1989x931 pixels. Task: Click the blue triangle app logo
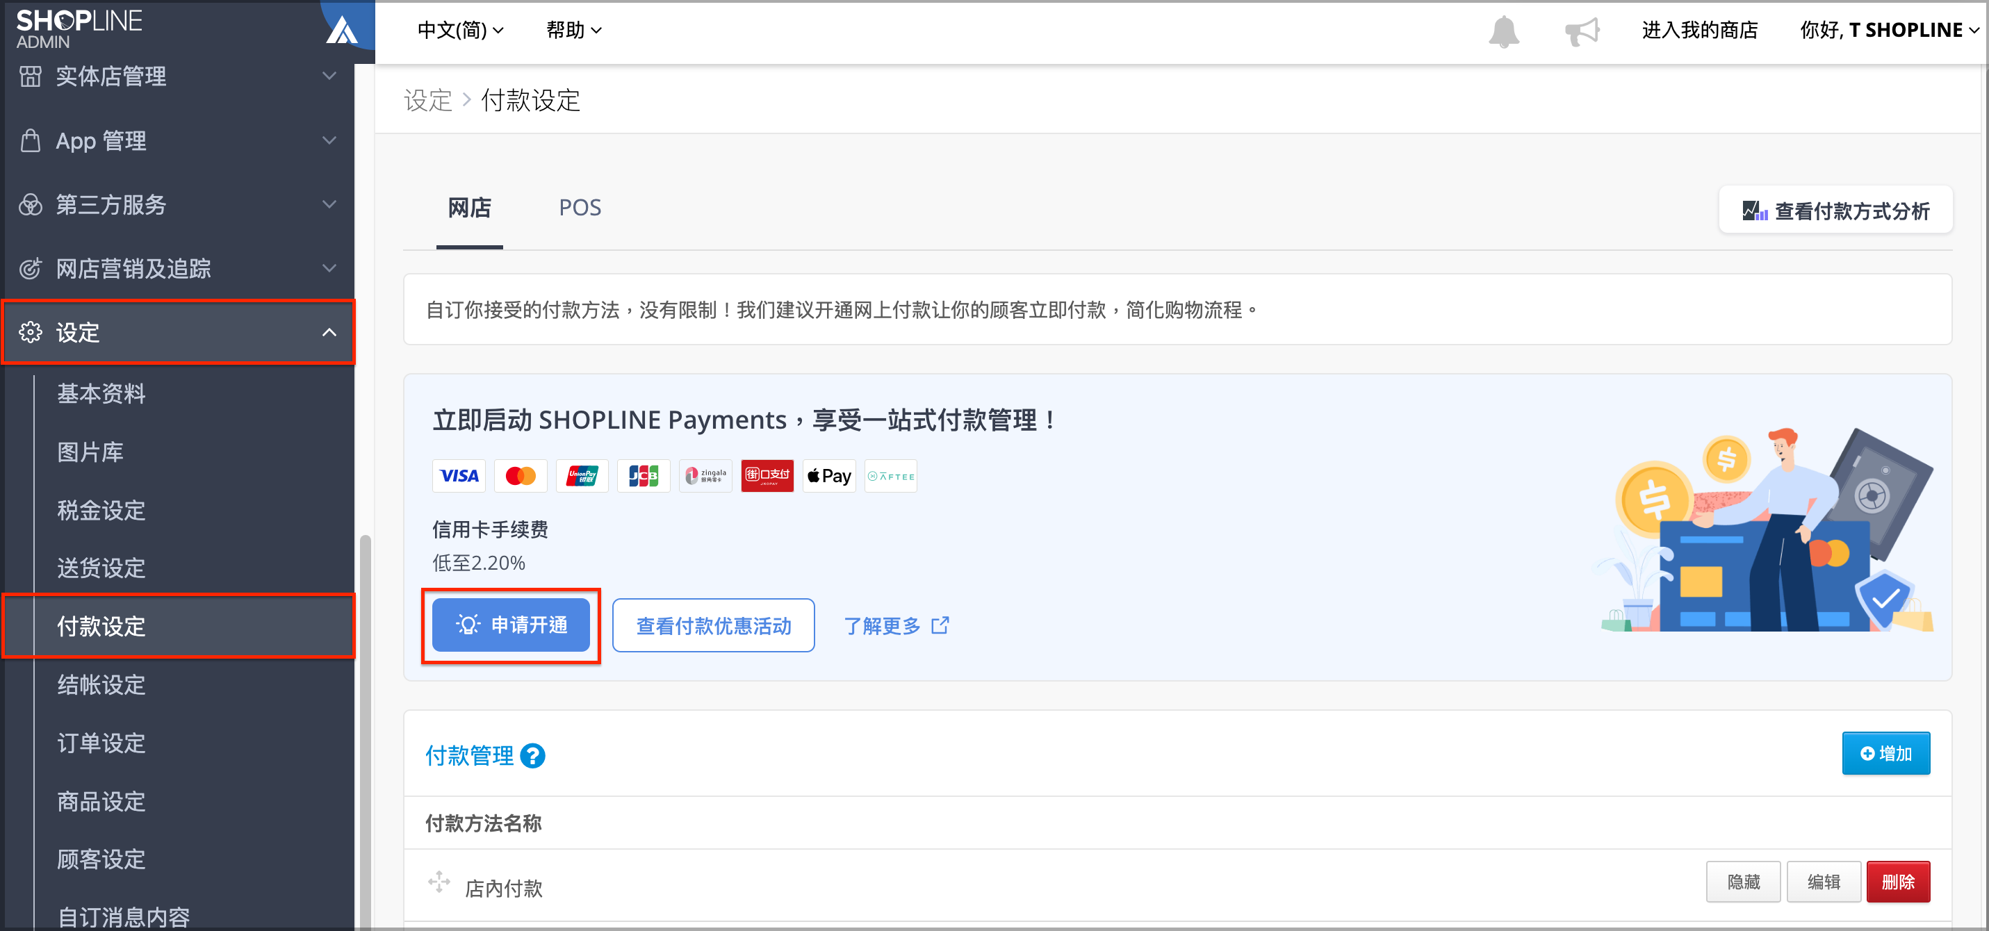[342, 30]
